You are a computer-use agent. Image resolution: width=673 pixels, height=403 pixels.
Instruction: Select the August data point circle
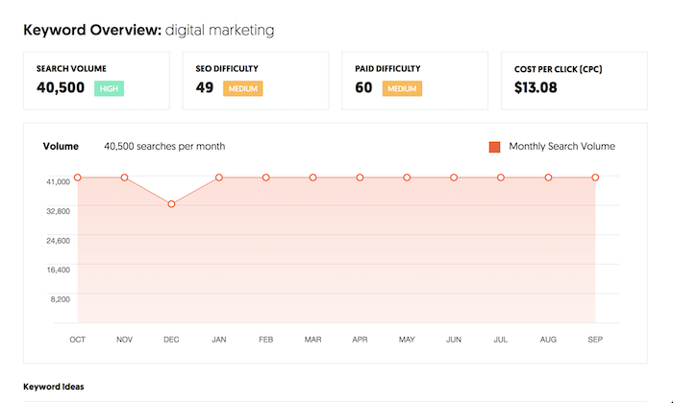548,178
